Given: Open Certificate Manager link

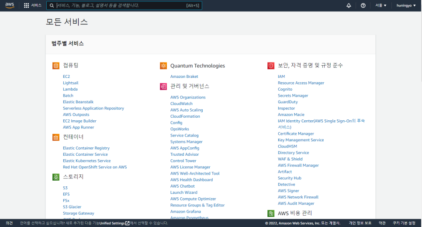Looking at the screenshot, I should (296, 134).
